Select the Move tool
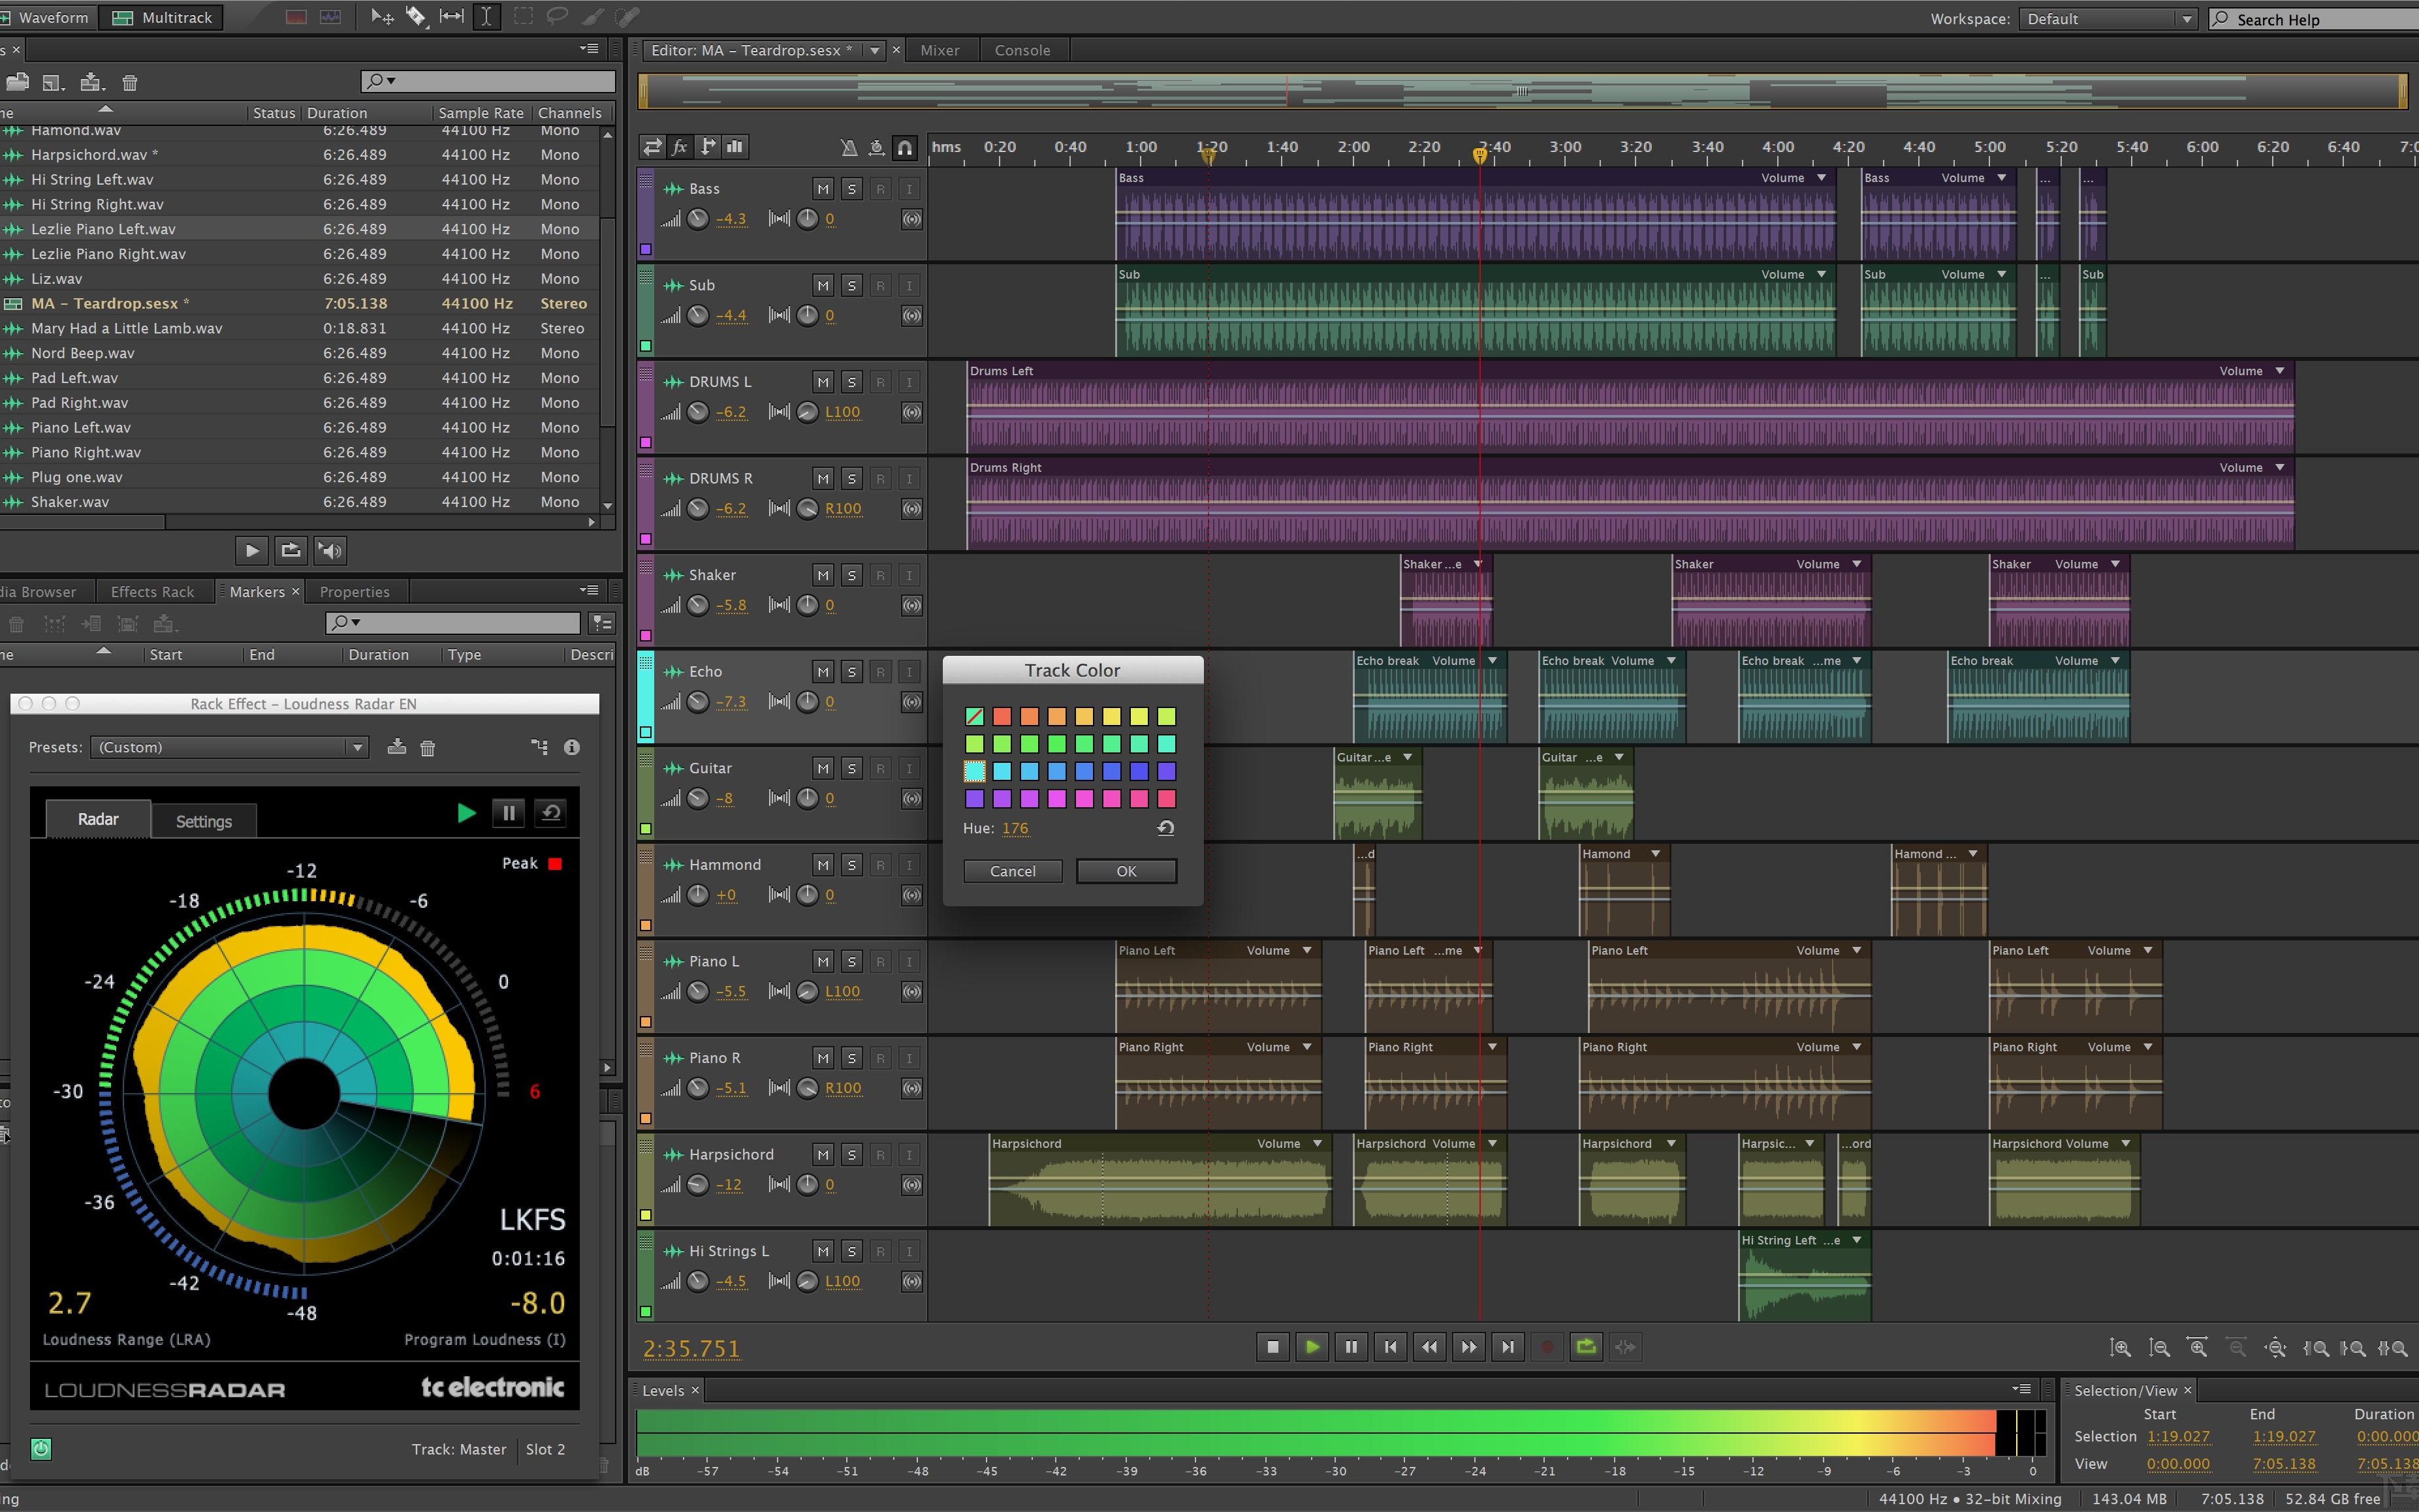Image resolution: width=2419 pixels, height=1512 pixels. tap(383, 17)
